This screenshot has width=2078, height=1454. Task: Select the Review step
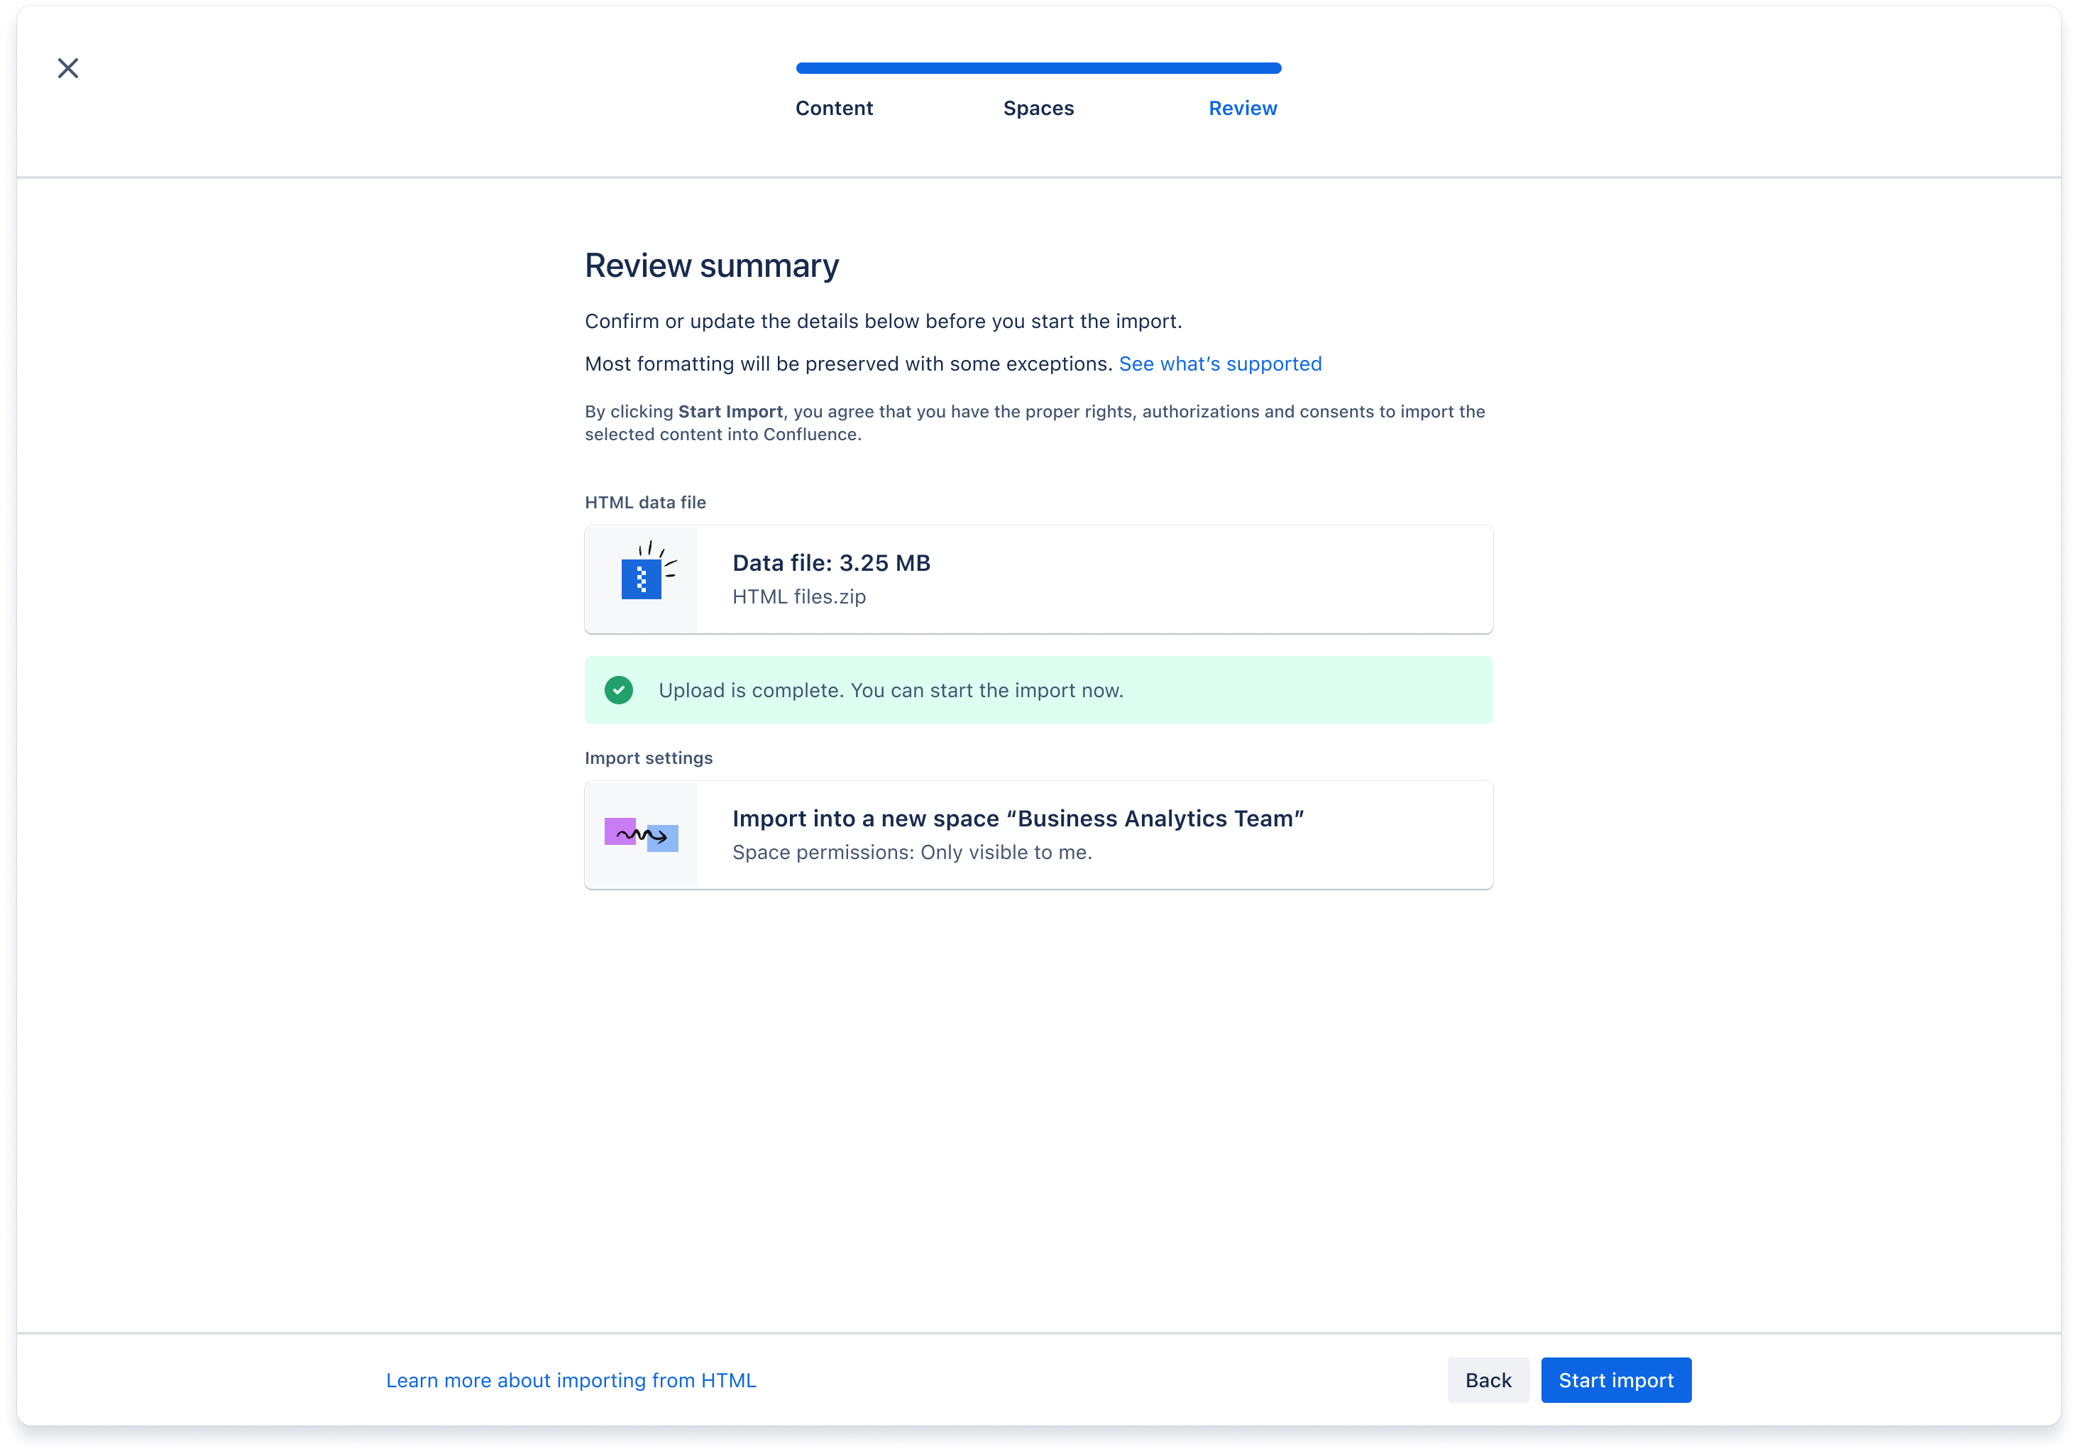1243,108
